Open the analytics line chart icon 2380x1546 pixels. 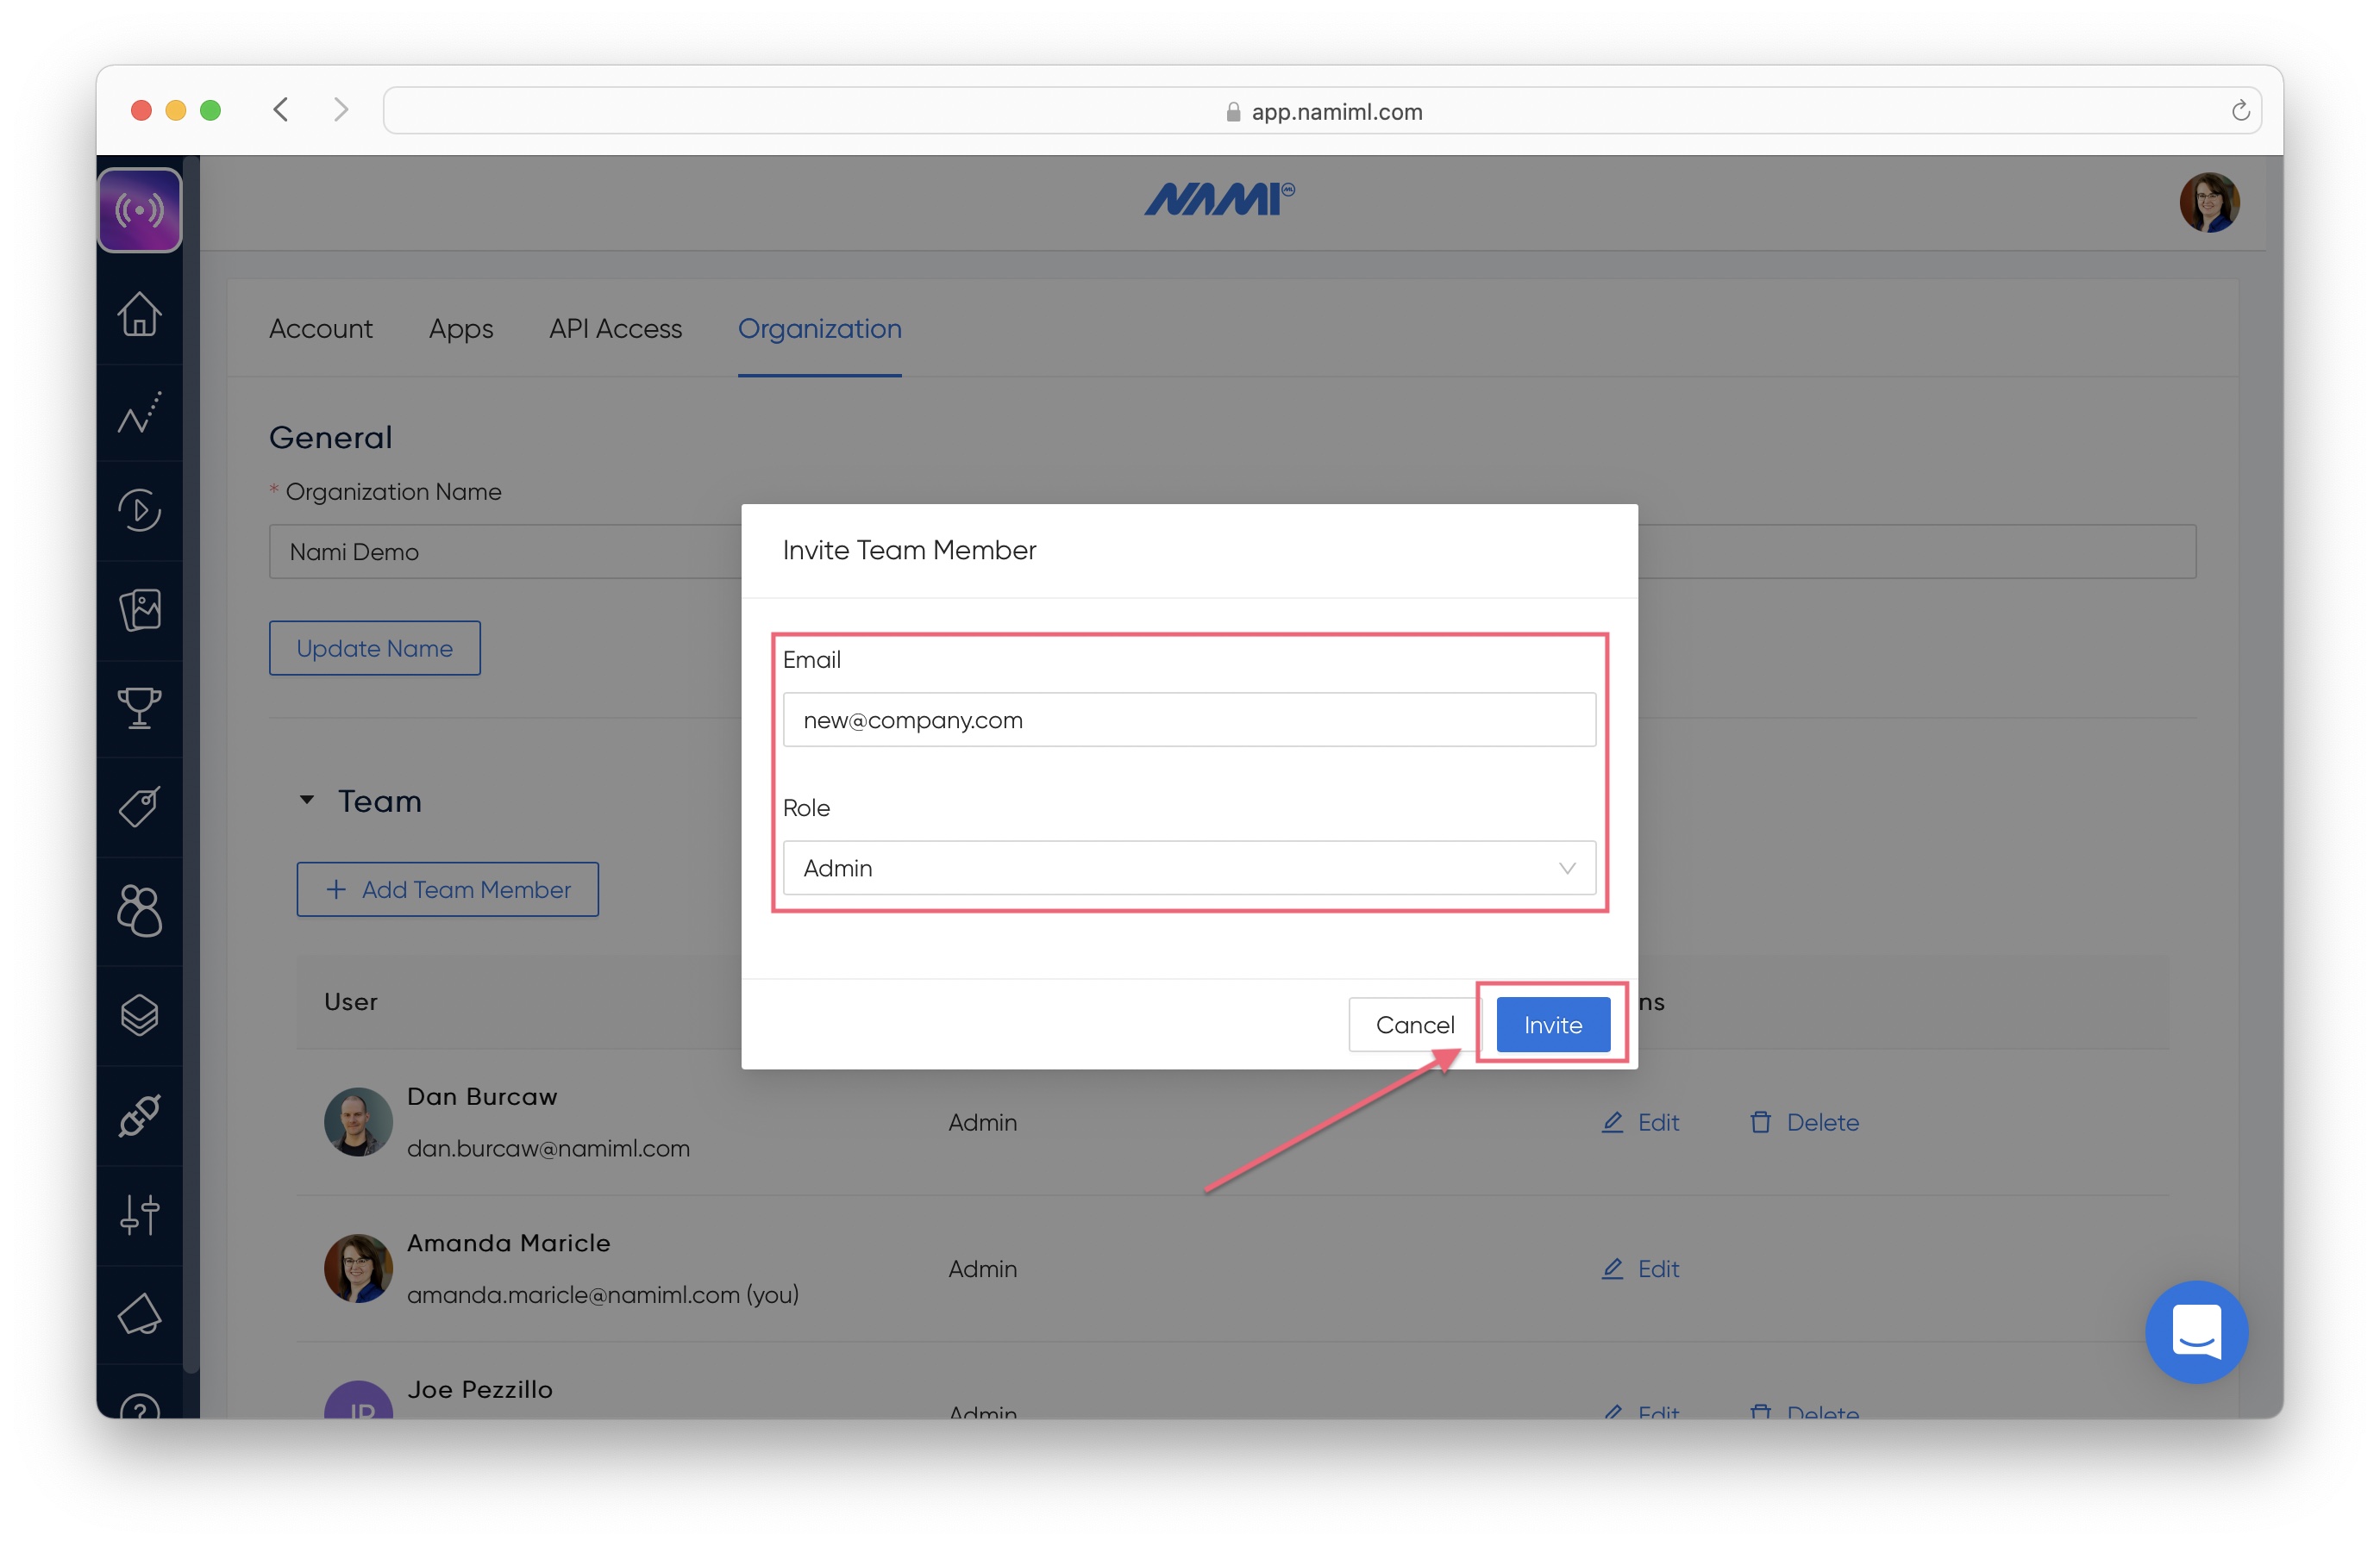[139, 412]
